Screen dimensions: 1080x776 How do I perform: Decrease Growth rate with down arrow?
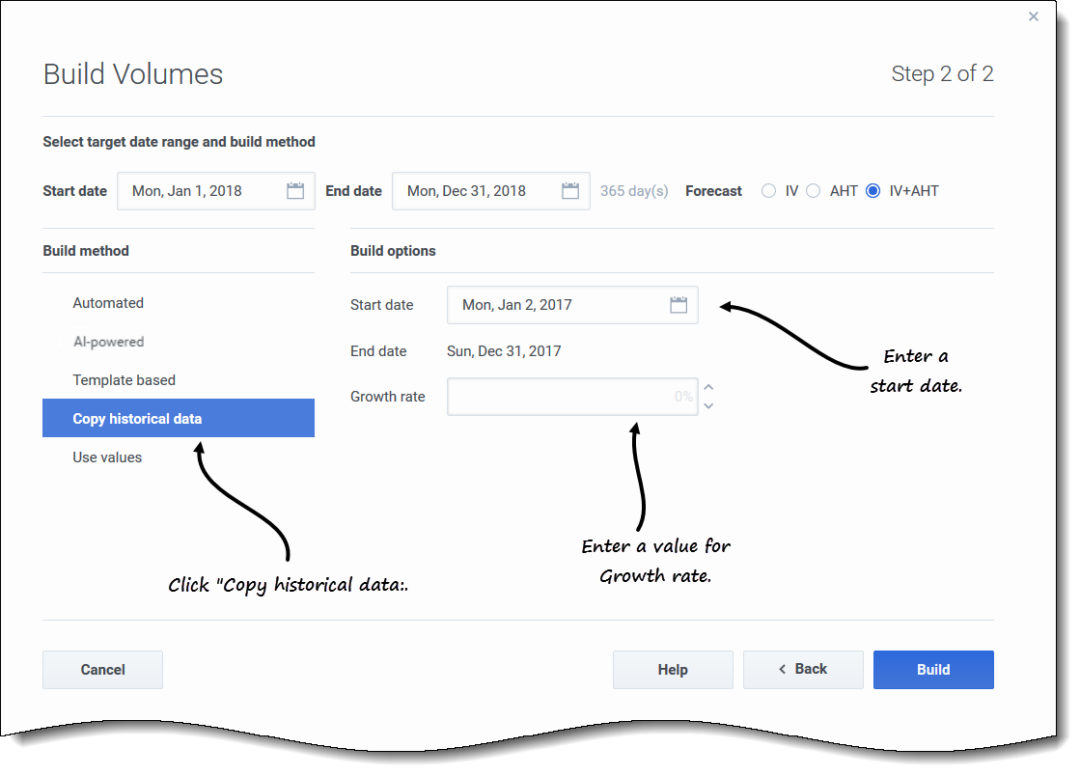709,405
